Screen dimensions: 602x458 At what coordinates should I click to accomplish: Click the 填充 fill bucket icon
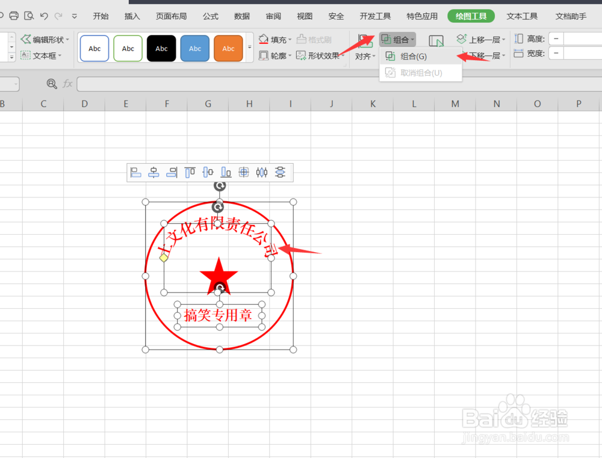pyautogui.click(x=264, y=39)
